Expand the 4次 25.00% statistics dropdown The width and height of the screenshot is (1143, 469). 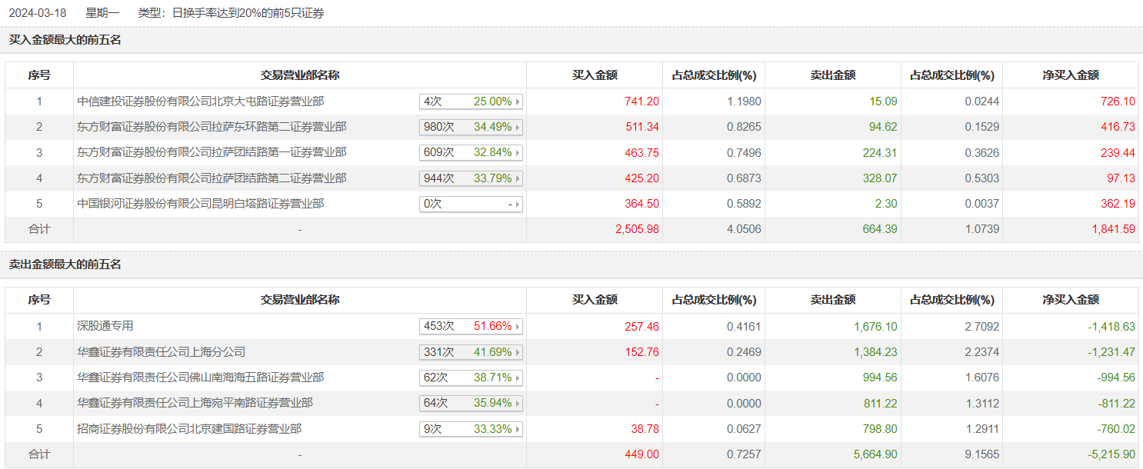[471, 101]
